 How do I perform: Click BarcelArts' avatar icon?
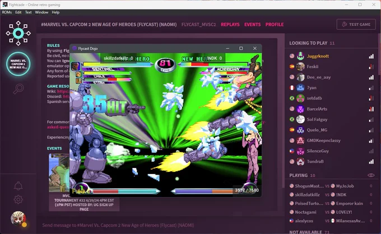click(300, 109)
